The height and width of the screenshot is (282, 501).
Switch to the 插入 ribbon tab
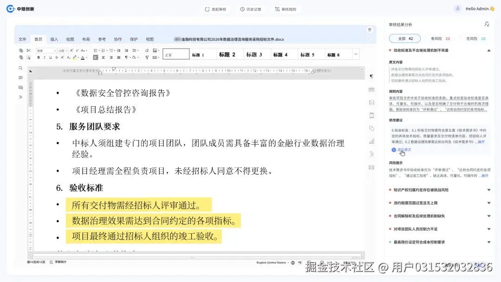point(53,39)
